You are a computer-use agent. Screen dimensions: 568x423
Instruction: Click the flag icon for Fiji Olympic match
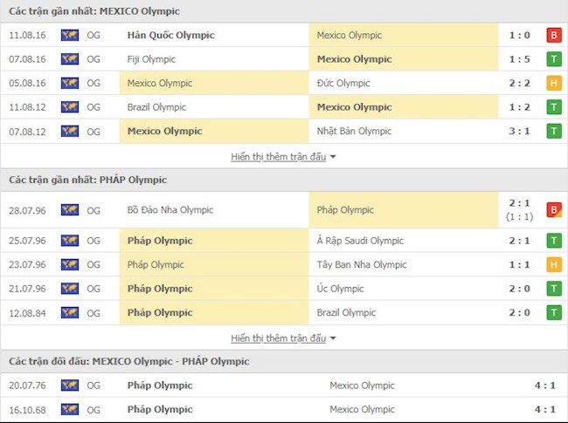coord(70,59)
